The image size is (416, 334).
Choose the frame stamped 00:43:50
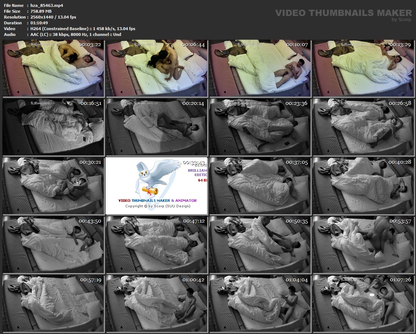click(54, 245)
